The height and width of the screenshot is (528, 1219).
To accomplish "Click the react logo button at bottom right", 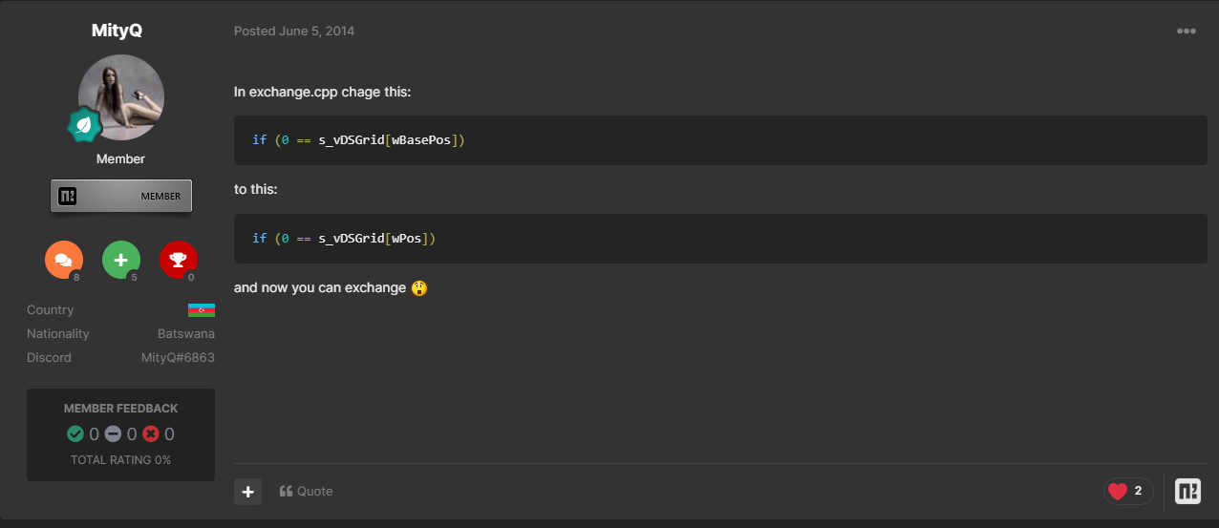I will point(1187,491).
